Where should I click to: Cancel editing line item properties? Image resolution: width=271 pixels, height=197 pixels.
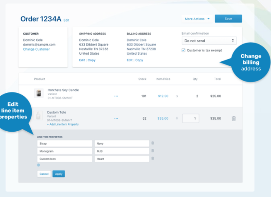click(x=44, y=174)
